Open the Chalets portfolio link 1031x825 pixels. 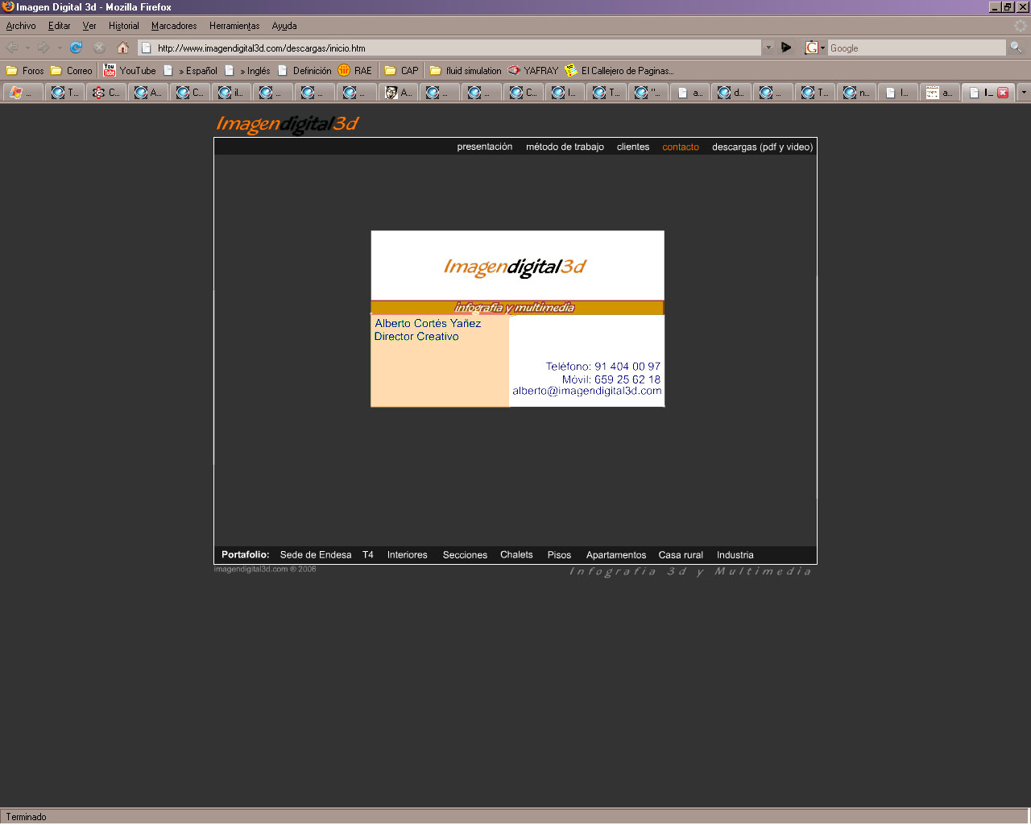[x=516, y=555]
